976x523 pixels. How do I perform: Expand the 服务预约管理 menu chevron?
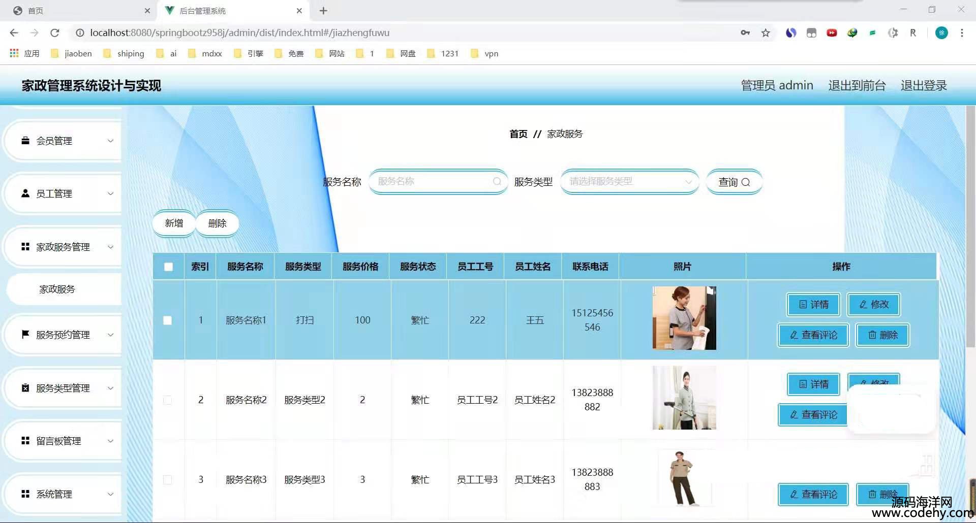point(110,335)
